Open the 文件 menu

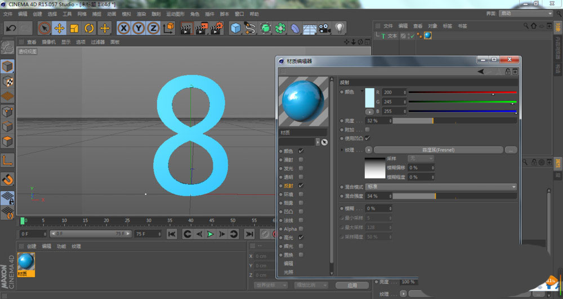(x=7, y=14)
